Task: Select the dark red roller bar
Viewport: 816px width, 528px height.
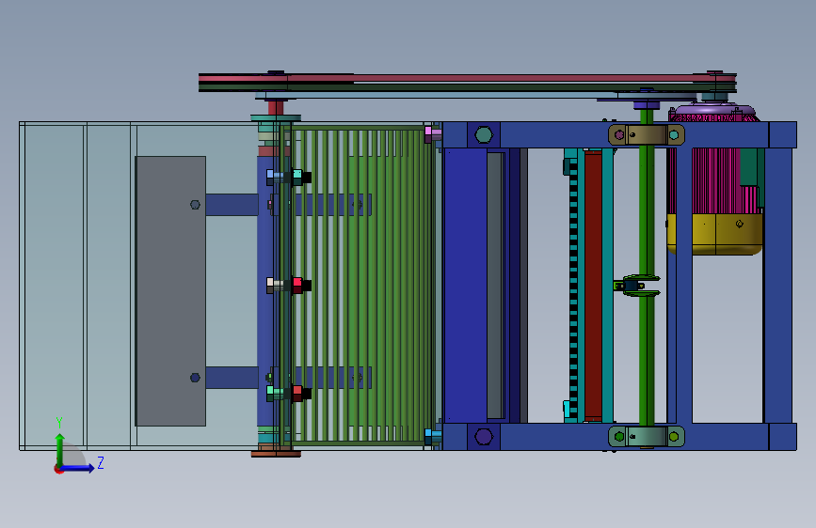Action: [x=593, y=286]
